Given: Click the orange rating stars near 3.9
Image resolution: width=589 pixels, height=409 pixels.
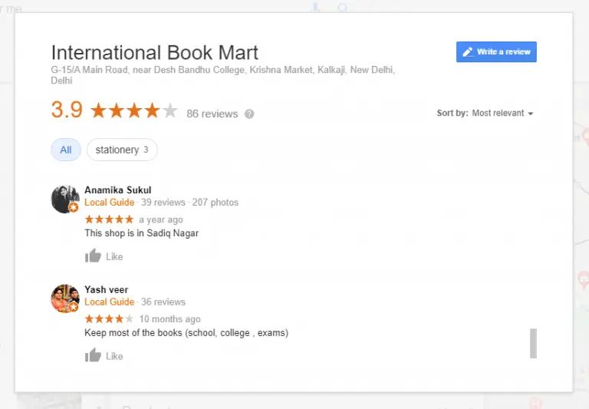Looking at the screenshot, I should point(133,111).
